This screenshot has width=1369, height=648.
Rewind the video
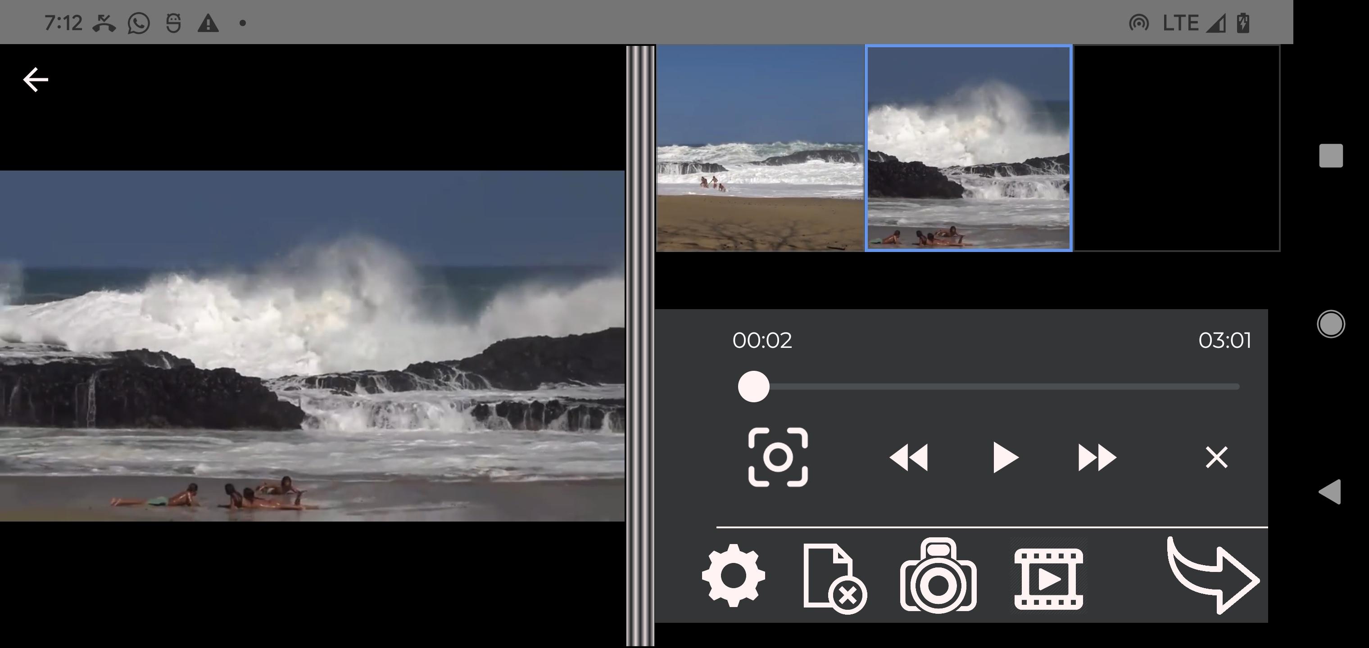(x=909, y=457)
